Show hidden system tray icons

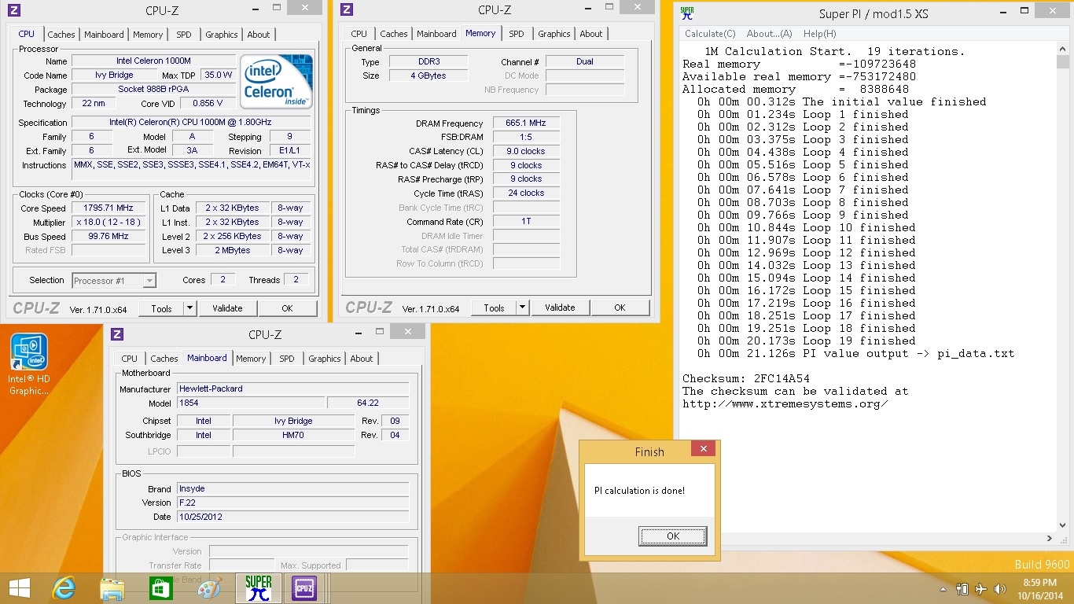943,589
